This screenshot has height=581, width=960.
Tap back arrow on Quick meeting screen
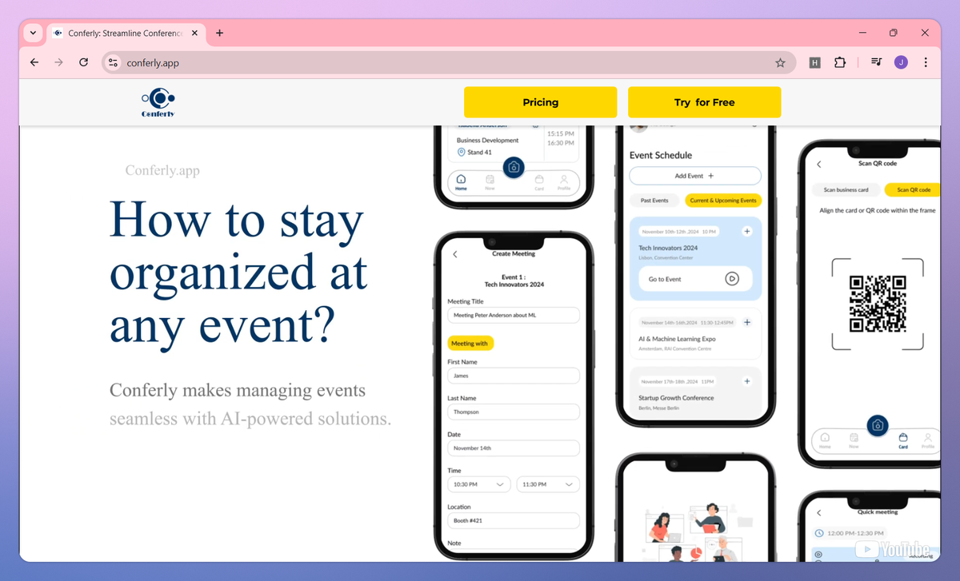pyautogui.click(x=818, y=512)
